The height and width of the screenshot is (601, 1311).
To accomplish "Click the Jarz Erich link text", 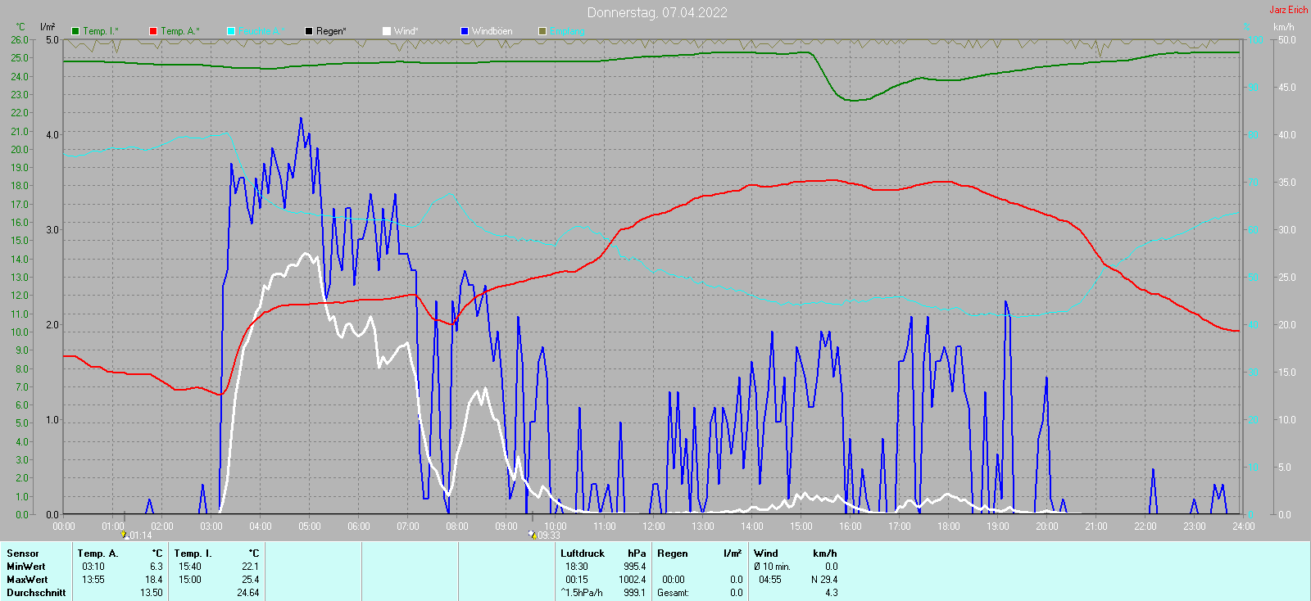I will coord(1289,10).
